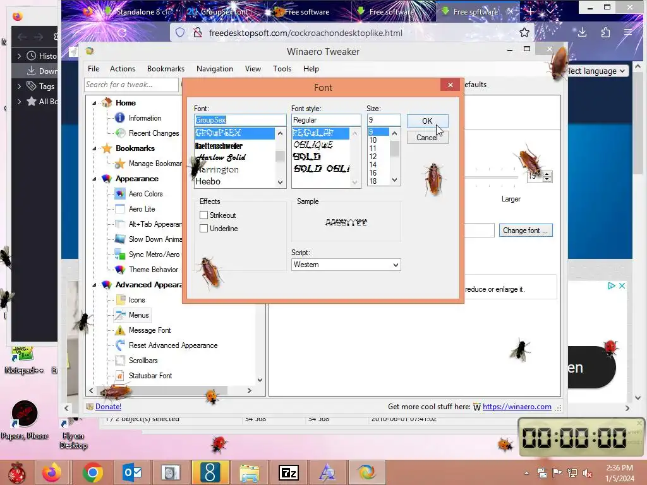Click the Scrollbars tree icon

point(120,361)
